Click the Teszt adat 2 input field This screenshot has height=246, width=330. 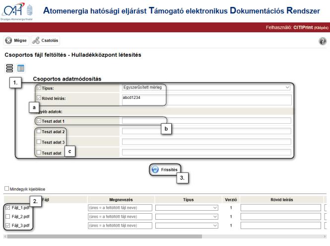click(x=206, y=131)
